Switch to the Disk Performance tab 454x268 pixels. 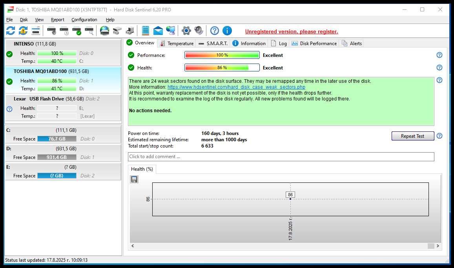tap(314, 44)
